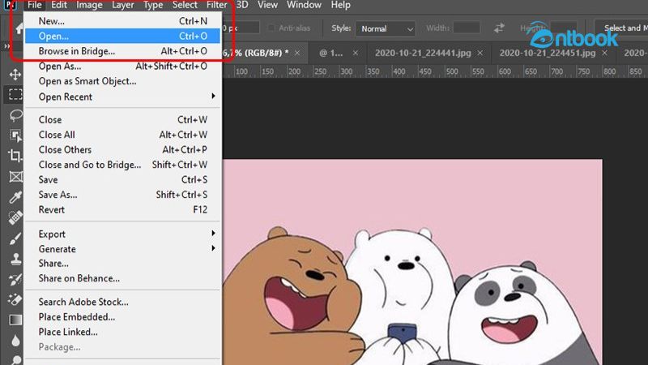
Task: Choose Search Adobe Stock...
Action: (x=123, y=302)
